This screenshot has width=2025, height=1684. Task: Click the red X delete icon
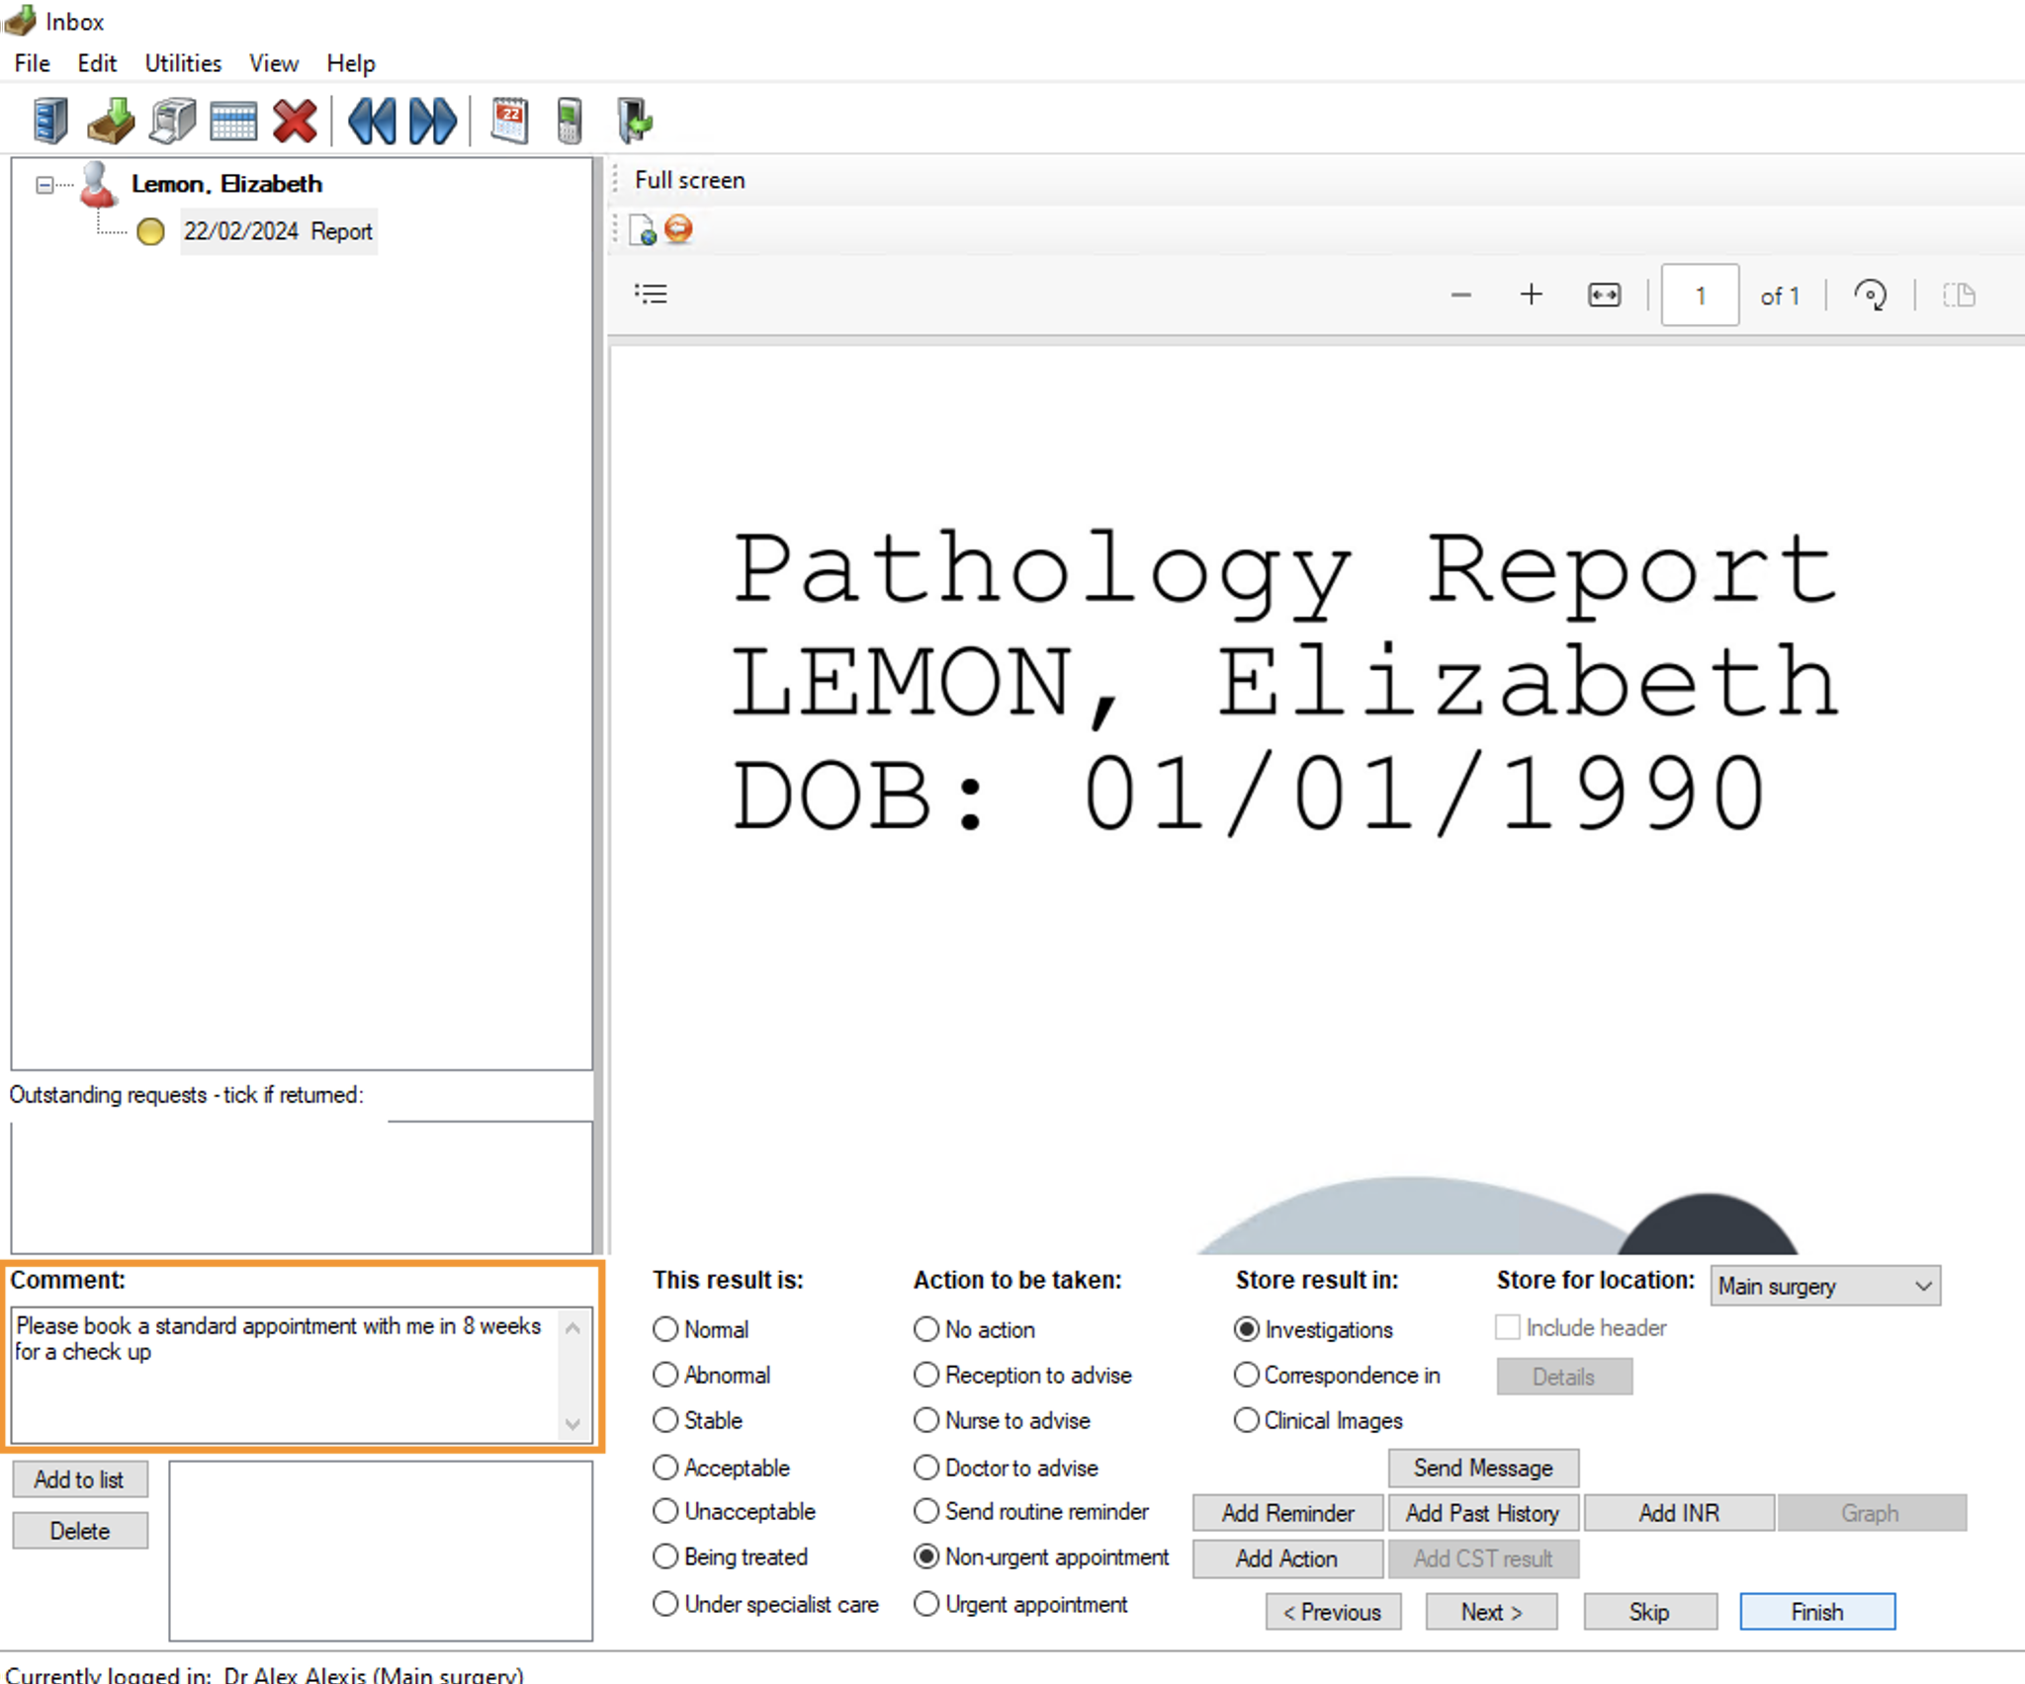(x=295, y=122)
